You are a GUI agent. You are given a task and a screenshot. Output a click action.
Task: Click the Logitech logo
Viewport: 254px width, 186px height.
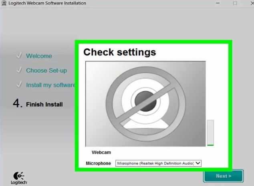pyautogui.click(x=18, y=178)
